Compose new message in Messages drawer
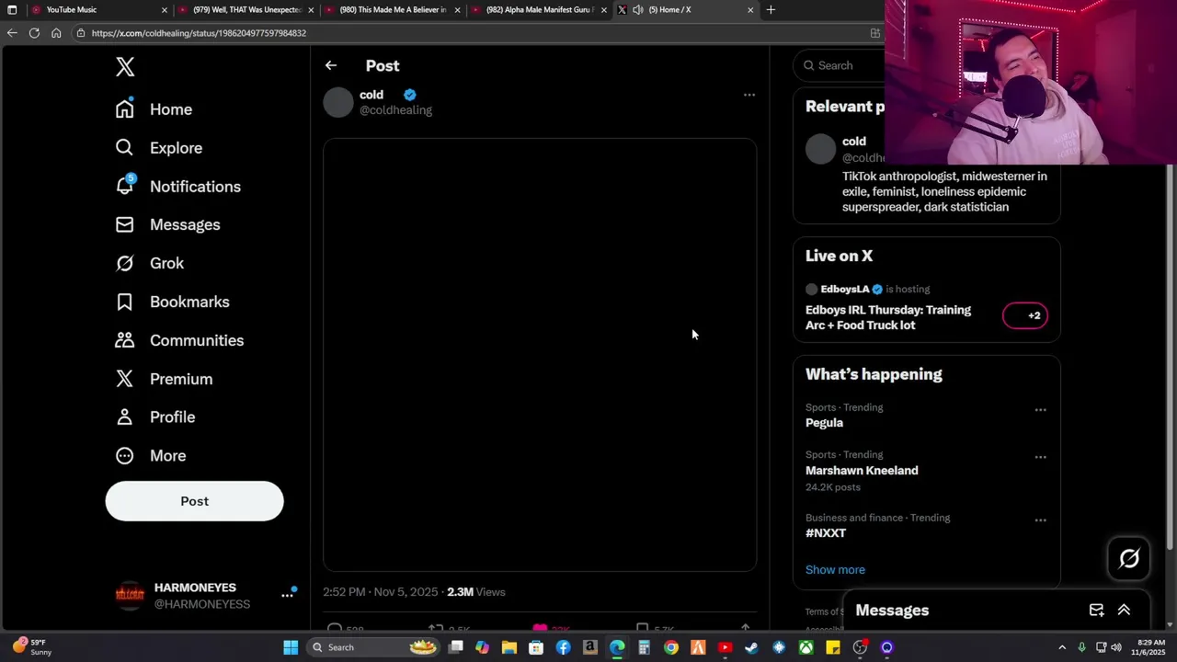 point(1096,611)
